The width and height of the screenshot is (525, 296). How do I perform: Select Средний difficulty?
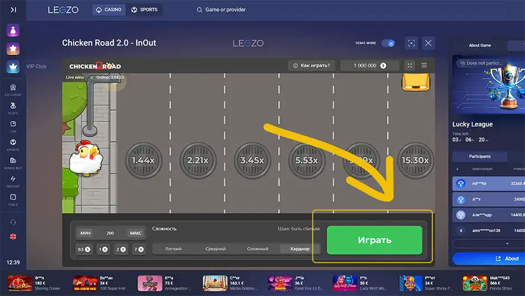[x=215, y=249]
